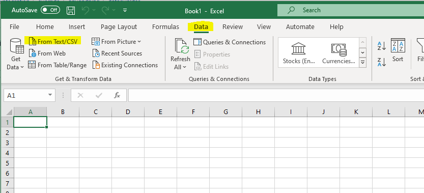The image size is (424, 193).
Task: Expand the Data Types gallery more arrow
Action: (x=362, y=63)
